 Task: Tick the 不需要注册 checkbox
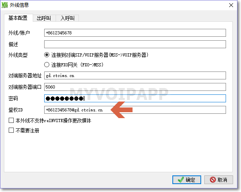click(x=11, y=130)
